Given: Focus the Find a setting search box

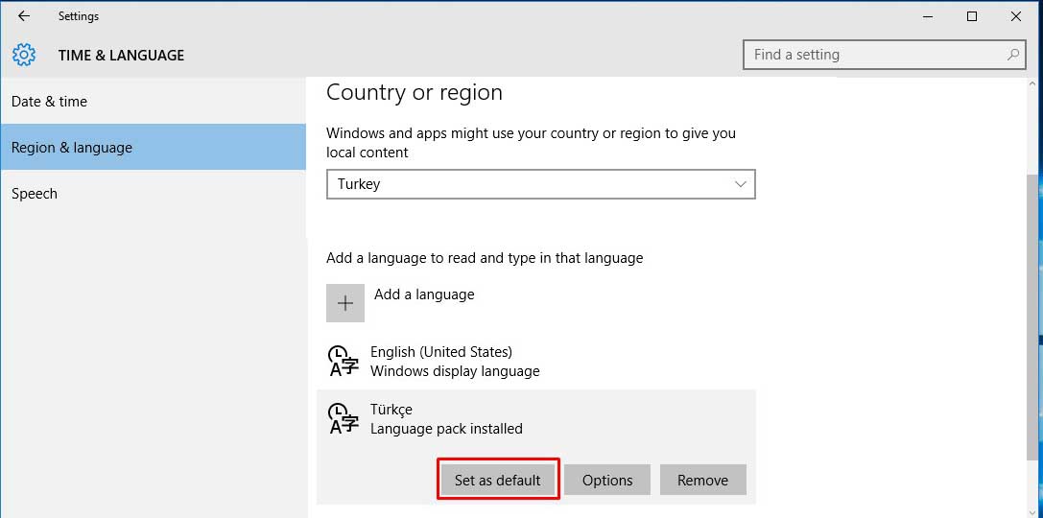Looking at the screenshot, I should pyautogui.click(x=873, y=55).
